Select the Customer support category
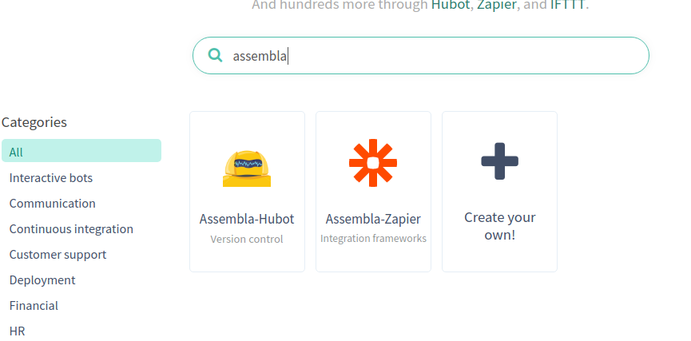691x341 pixels. coord(58,255)
